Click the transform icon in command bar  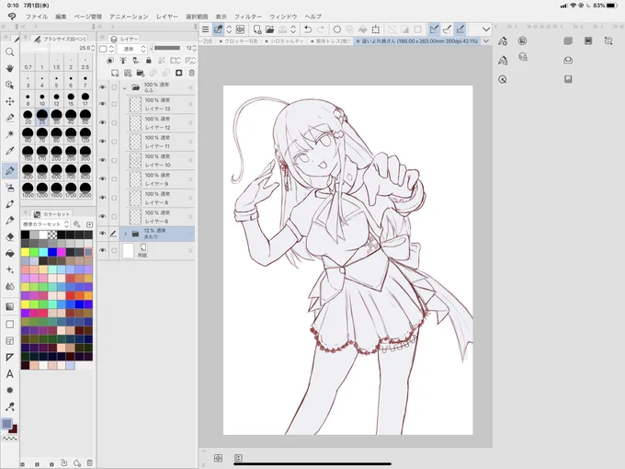click(x=376, y=29)
